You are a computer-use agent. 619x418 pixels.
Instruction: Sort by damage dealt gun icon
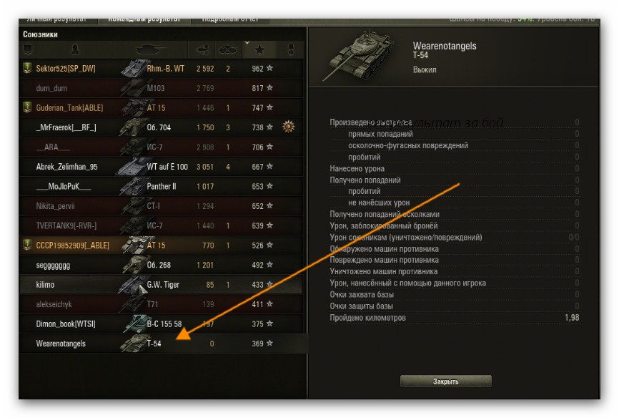pyautogui.click(x=202, y=49)
